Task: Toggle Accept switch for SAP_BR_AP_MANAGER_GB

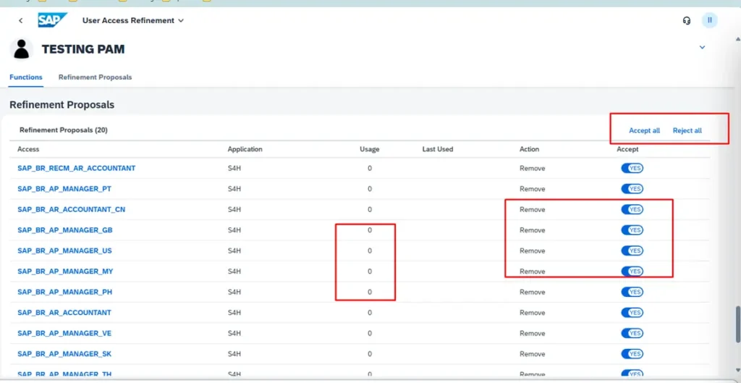Action: pos(632,230)
